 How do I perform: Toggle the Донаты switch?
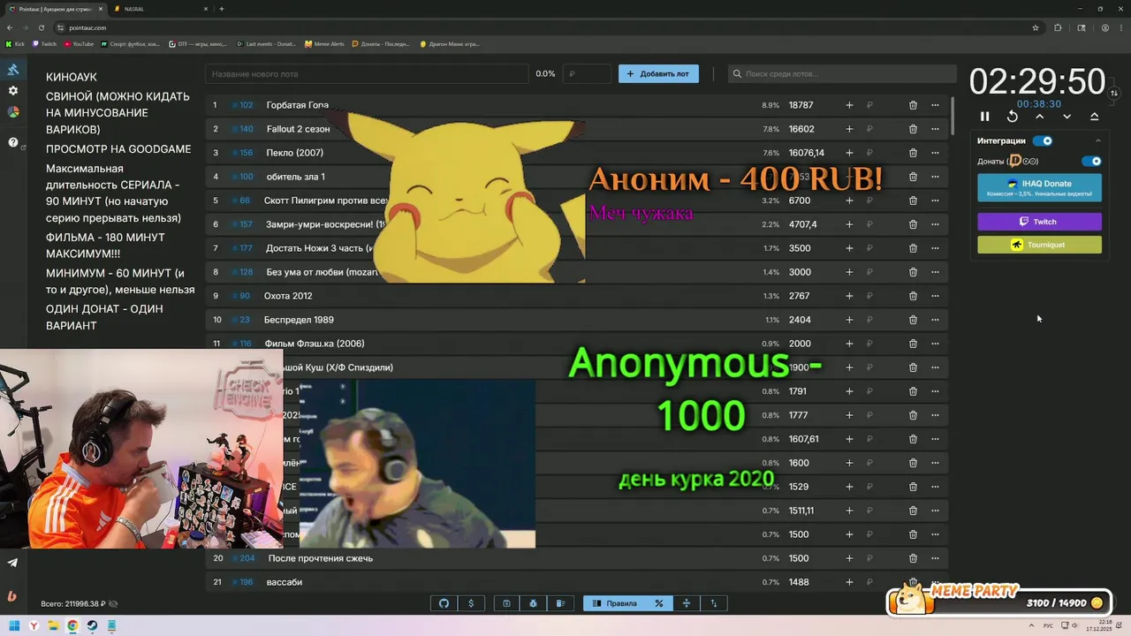tap(1092, 162)
